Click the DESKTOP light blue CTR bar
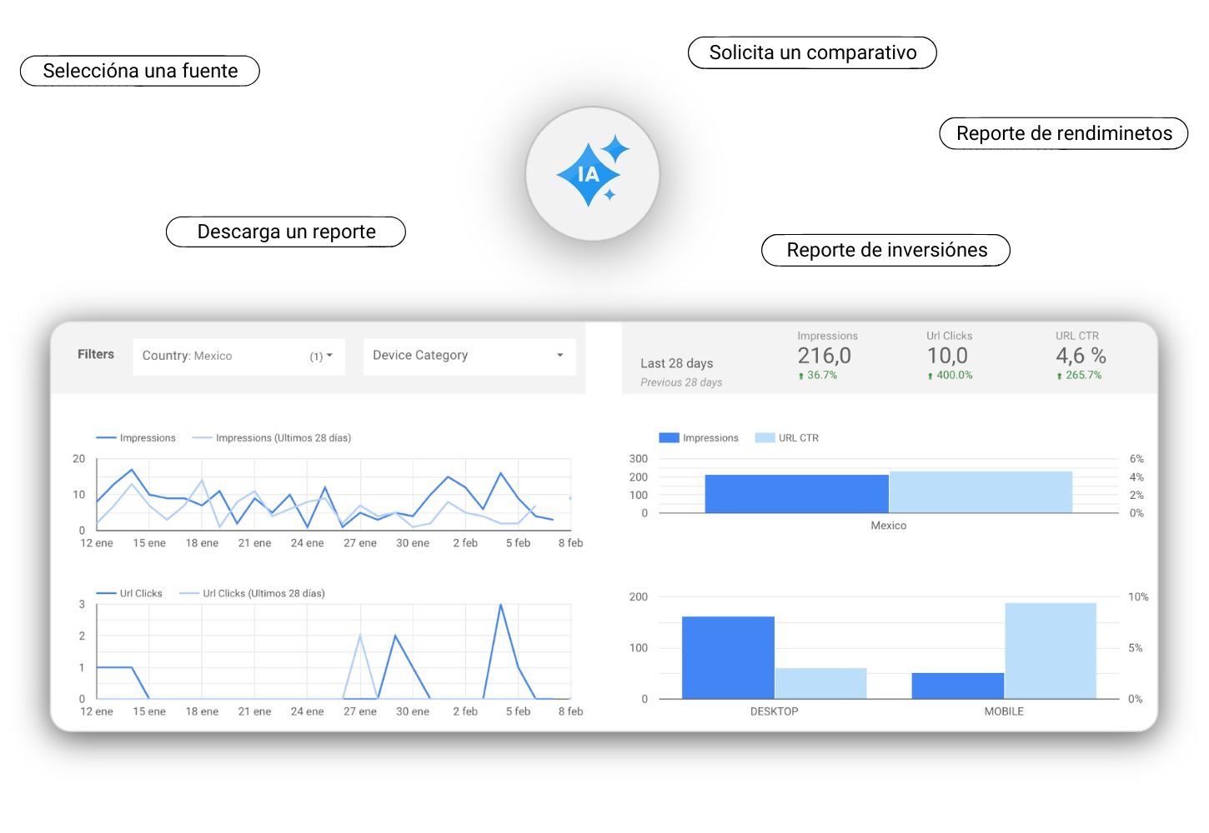Screen dimensions: 1209x833 pyautogui.click(x=820, y=684)
